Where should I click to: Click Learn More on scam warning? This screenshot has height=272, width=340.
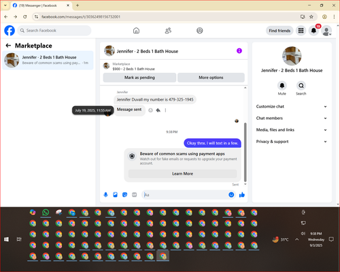pyautogui.click(x=182, y=173)
